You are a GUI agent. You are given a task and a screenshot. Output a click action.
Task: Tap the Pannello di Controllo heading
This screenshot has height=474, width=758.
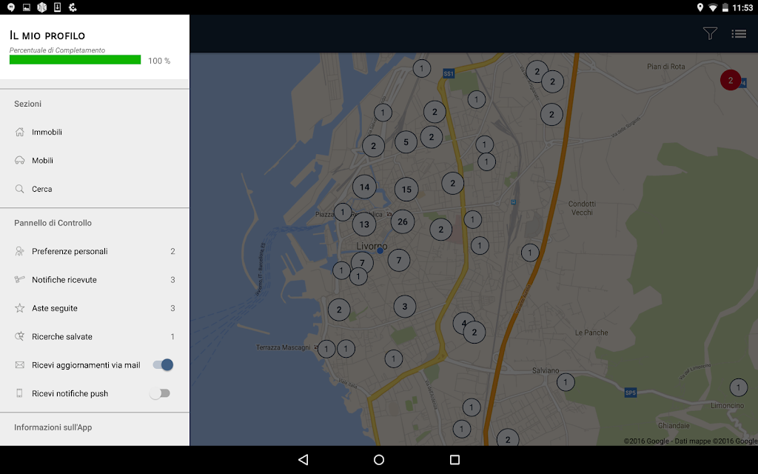[53, 223]
